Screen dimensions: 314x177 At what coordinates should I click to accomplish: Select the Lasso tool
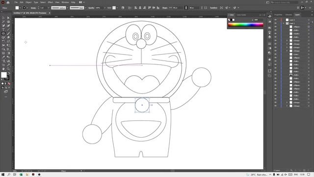point(8,22)
